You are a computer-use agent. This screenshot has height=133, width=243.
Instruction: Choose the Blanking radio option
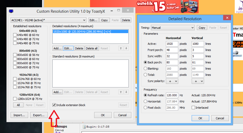145,69
